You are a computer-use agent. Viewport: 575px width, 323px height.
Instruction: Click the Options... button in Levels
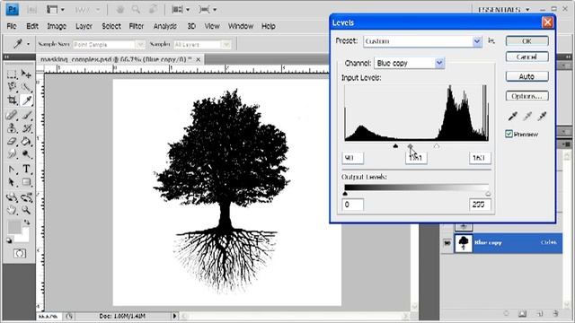(x=527, y=96)
